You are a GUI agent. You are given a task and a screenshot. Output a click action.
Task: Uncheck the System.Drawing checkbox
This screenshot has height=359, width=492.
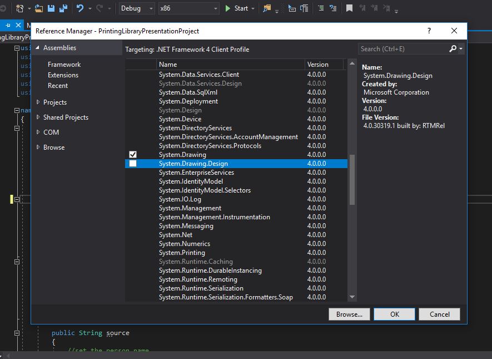pos(133,155)
